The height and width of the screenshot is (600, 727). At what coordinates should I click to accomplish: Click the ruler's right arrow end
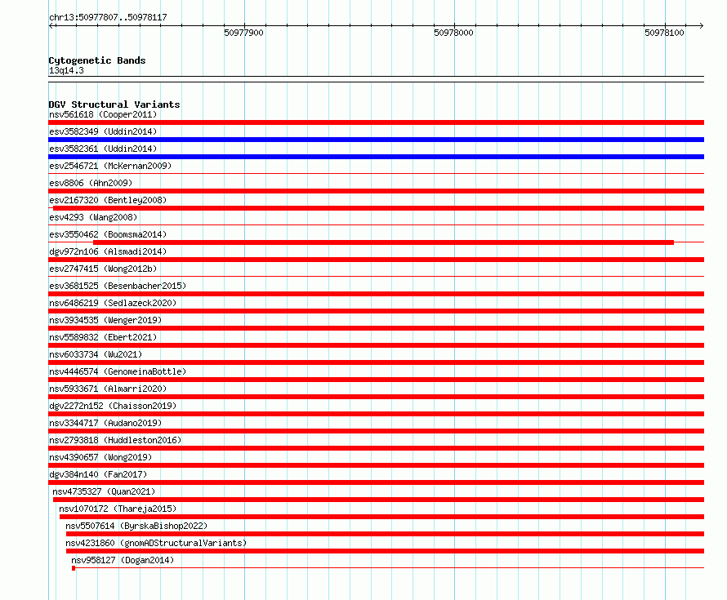[x=702, y=25]
